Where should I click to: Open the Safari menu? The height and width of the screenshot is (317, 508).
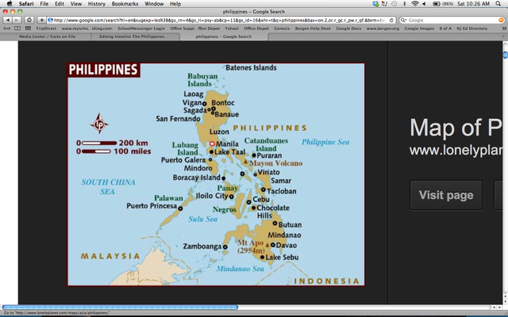[26, 3]
